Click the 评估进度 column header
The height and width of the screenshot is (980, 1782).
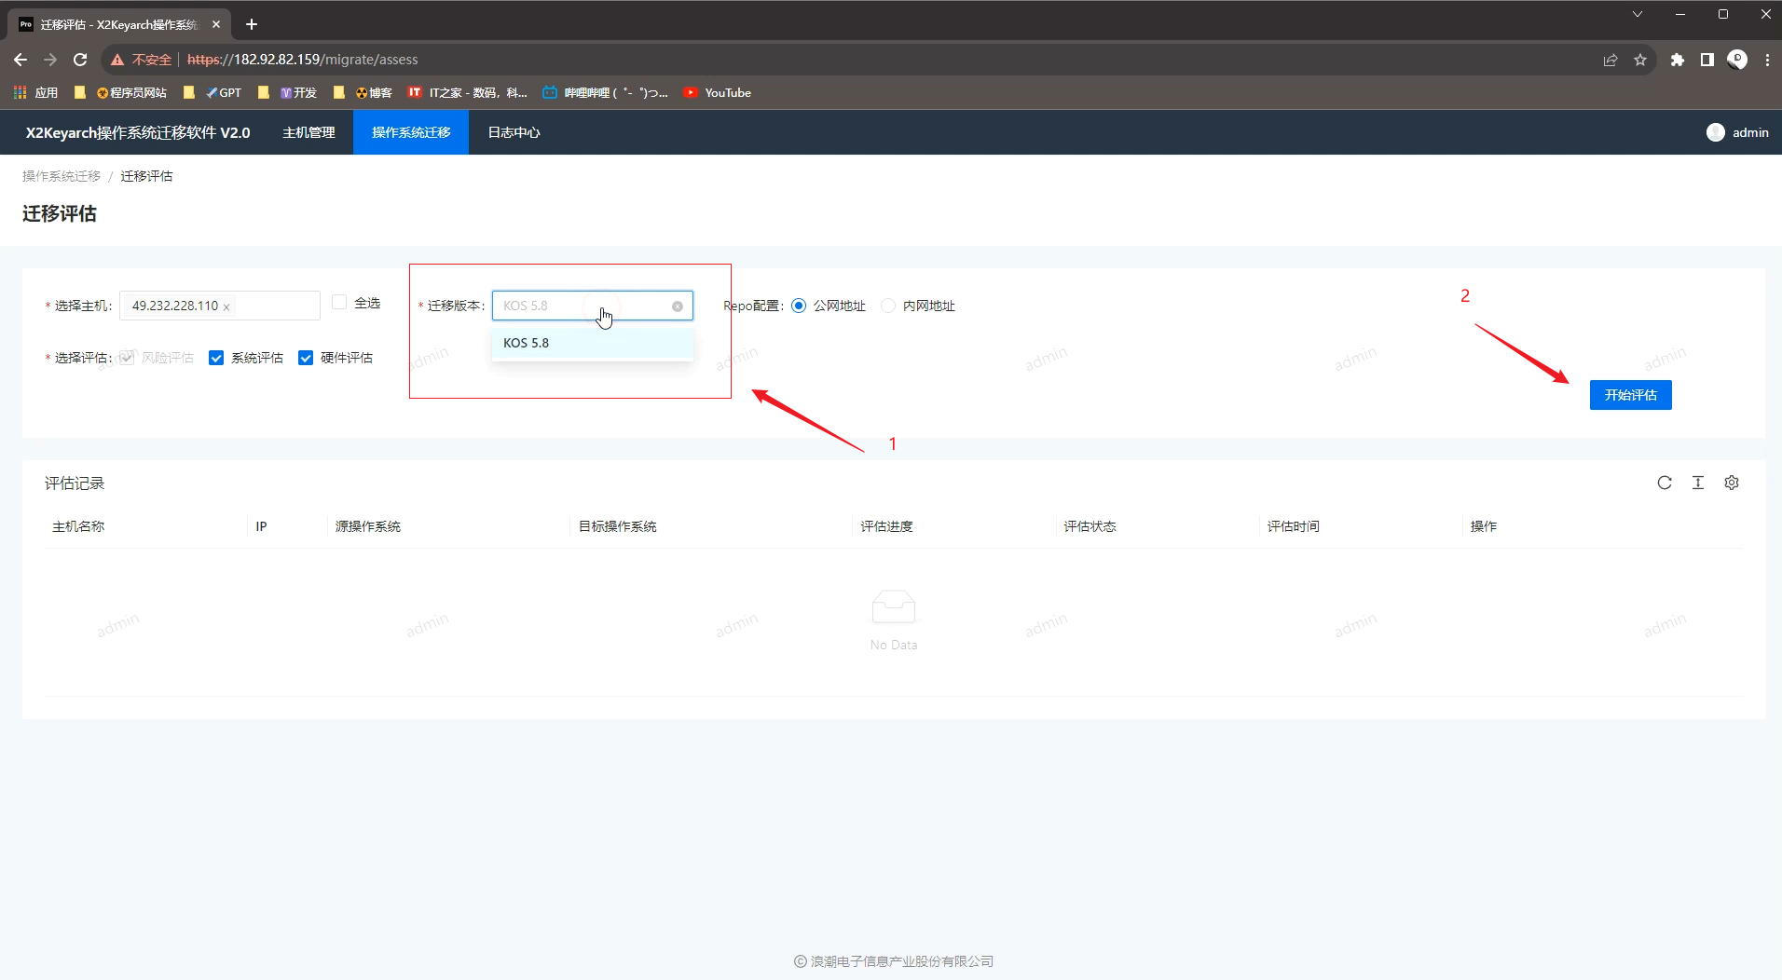click(x=887, y=526)
